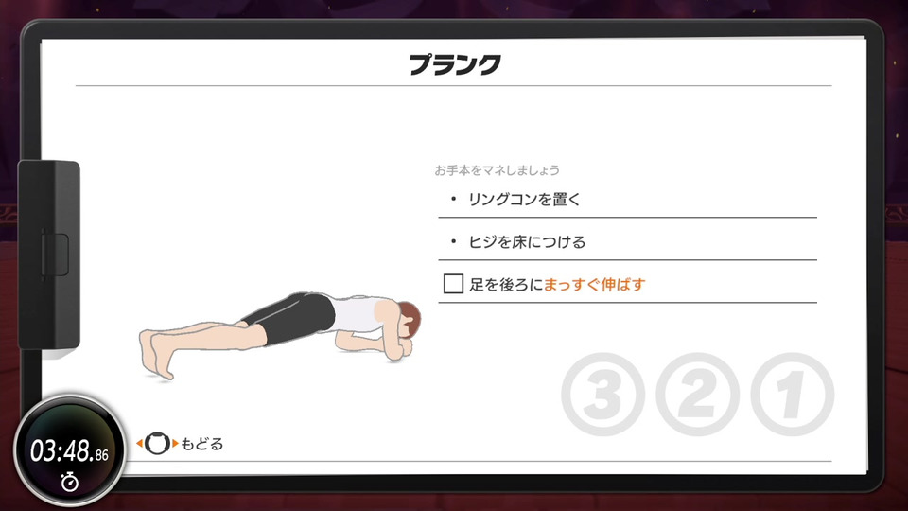908x511 pixels.
Task: Click the figure's red-haired head
Action: 407,322
